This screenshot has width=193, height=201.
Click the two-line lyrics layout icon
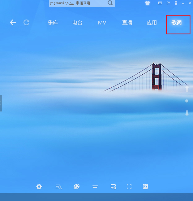tap(95, 186)
